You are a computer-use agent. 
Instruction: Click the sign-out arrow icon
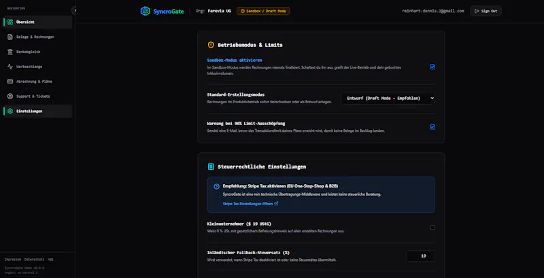coord(477,11)
